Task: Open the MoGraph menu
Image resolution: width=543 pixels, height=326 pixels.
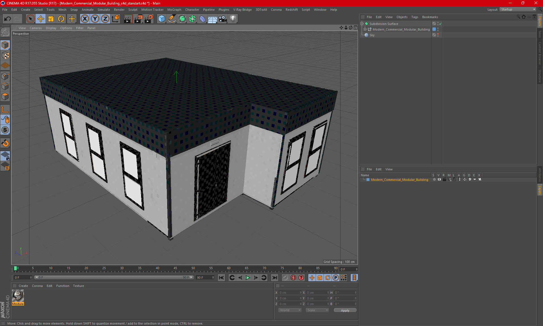Action: click(x=174, y=10)
